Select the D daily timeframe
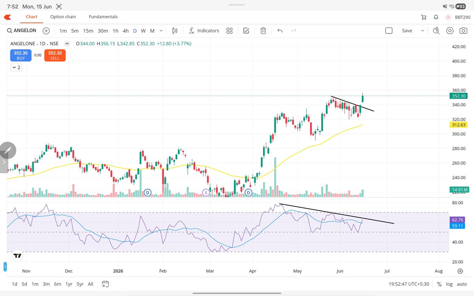 (135, 31)
